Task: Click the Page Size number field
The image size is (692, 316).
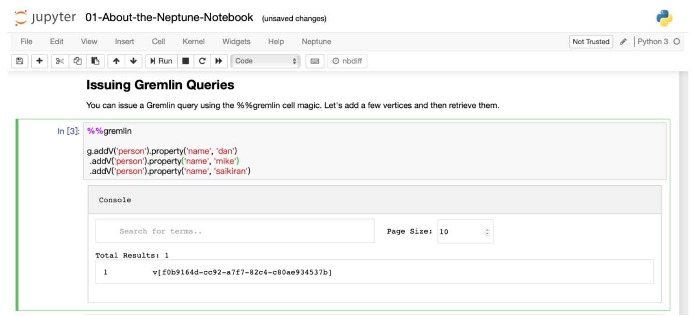Action: point(466,231)
